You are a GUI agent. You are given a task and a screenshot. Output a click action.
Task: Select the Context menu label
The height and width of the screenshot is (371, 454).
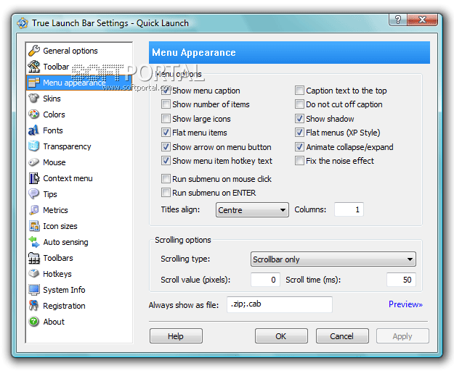tap(68, 178)
